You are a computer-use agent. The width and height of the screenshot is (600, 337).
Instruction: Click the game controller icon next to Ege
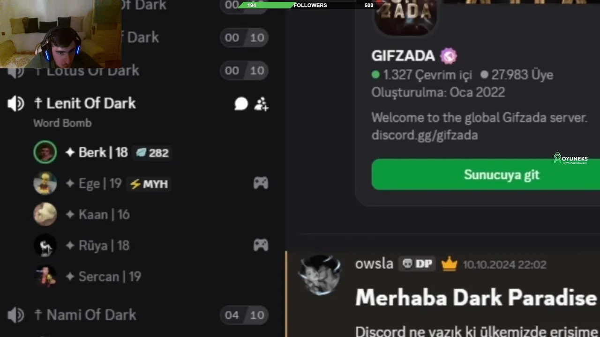[261, 183]
